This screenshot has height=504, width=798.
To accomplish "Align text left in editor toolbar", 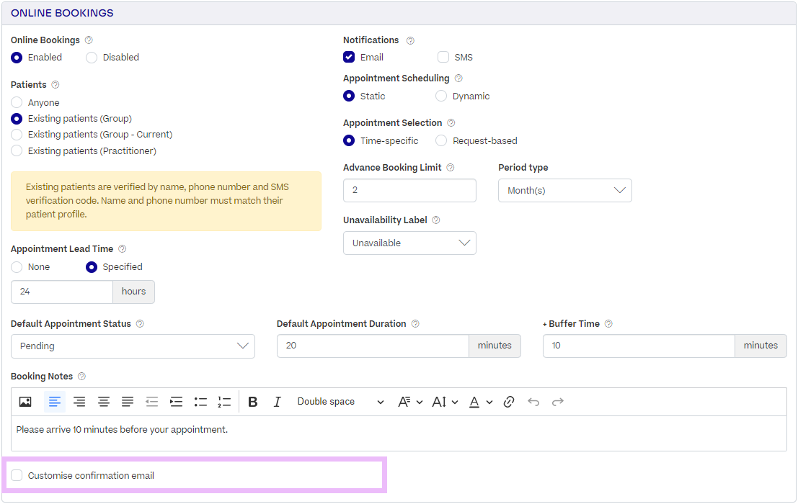I will pyautogui.click(x=55, y=402).
